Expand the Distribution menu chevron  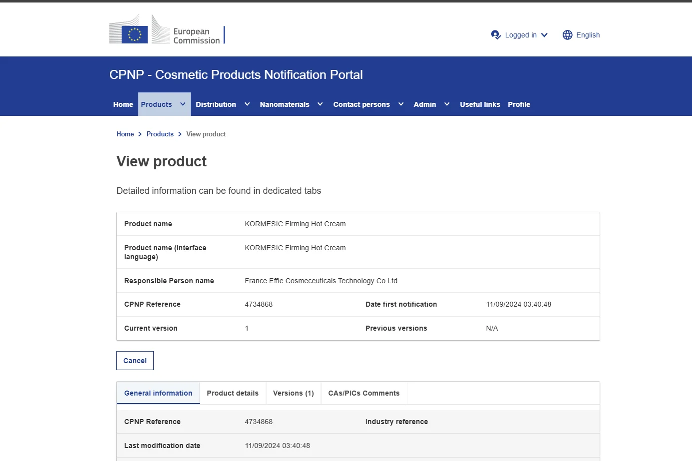(x=247, y=104)
